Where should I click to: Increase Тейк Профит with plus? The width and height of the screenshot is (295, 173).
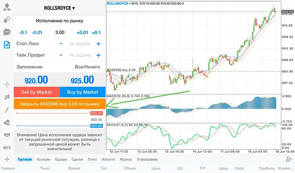click(98, 55)
